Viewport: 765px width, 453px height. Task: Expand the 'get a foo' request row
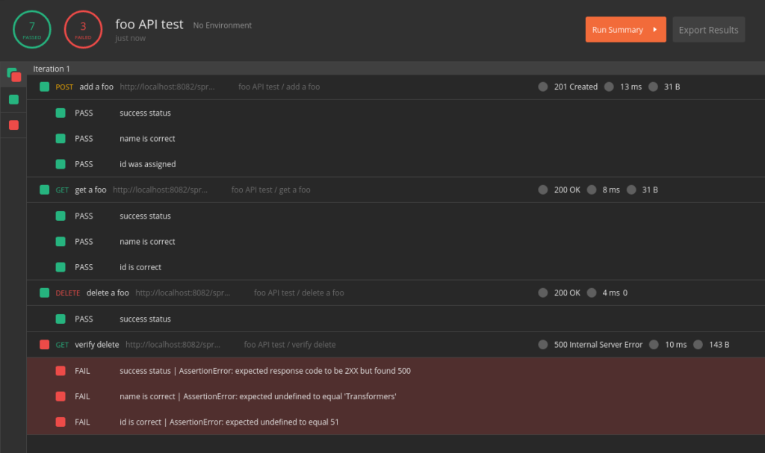coord(90,190)
